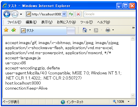
Task: Click the scrollbar up arrow
Action: pos(133,38)
